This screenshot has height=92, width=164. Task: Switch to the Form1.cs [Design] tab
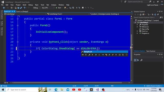coord(22,11)
